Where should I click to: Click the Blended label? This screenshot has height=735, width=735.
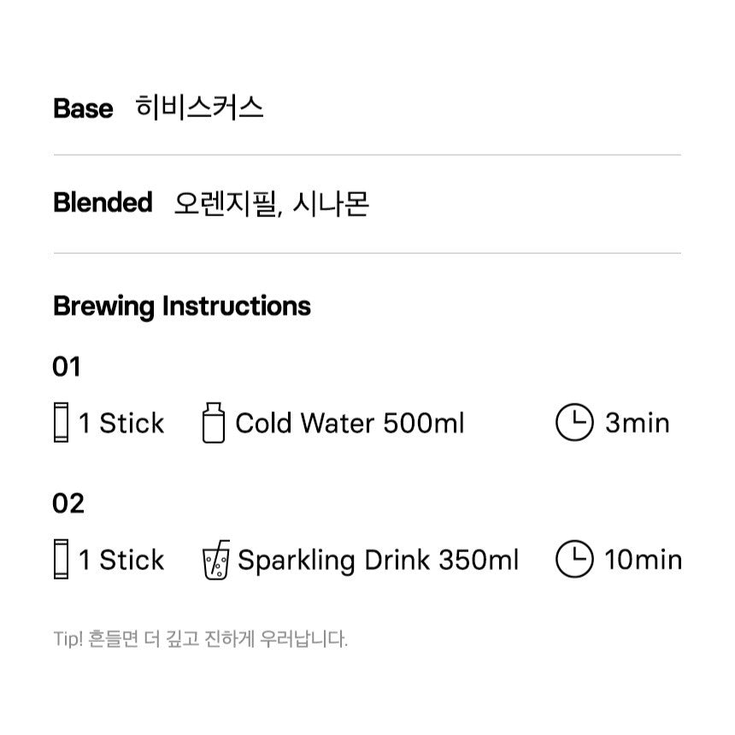[103, 203]
